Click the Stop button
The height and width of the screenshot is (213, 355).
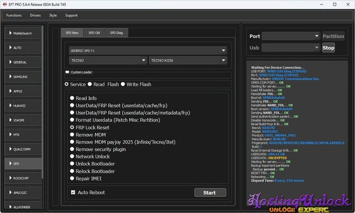pyautogui.click(x=328, y=48)
